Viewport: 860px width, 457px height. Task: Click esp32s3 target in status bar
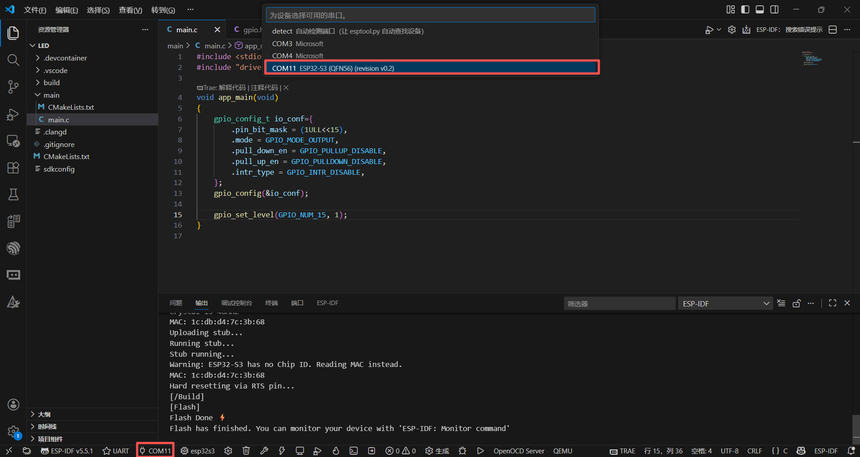(x=198, y=451)
